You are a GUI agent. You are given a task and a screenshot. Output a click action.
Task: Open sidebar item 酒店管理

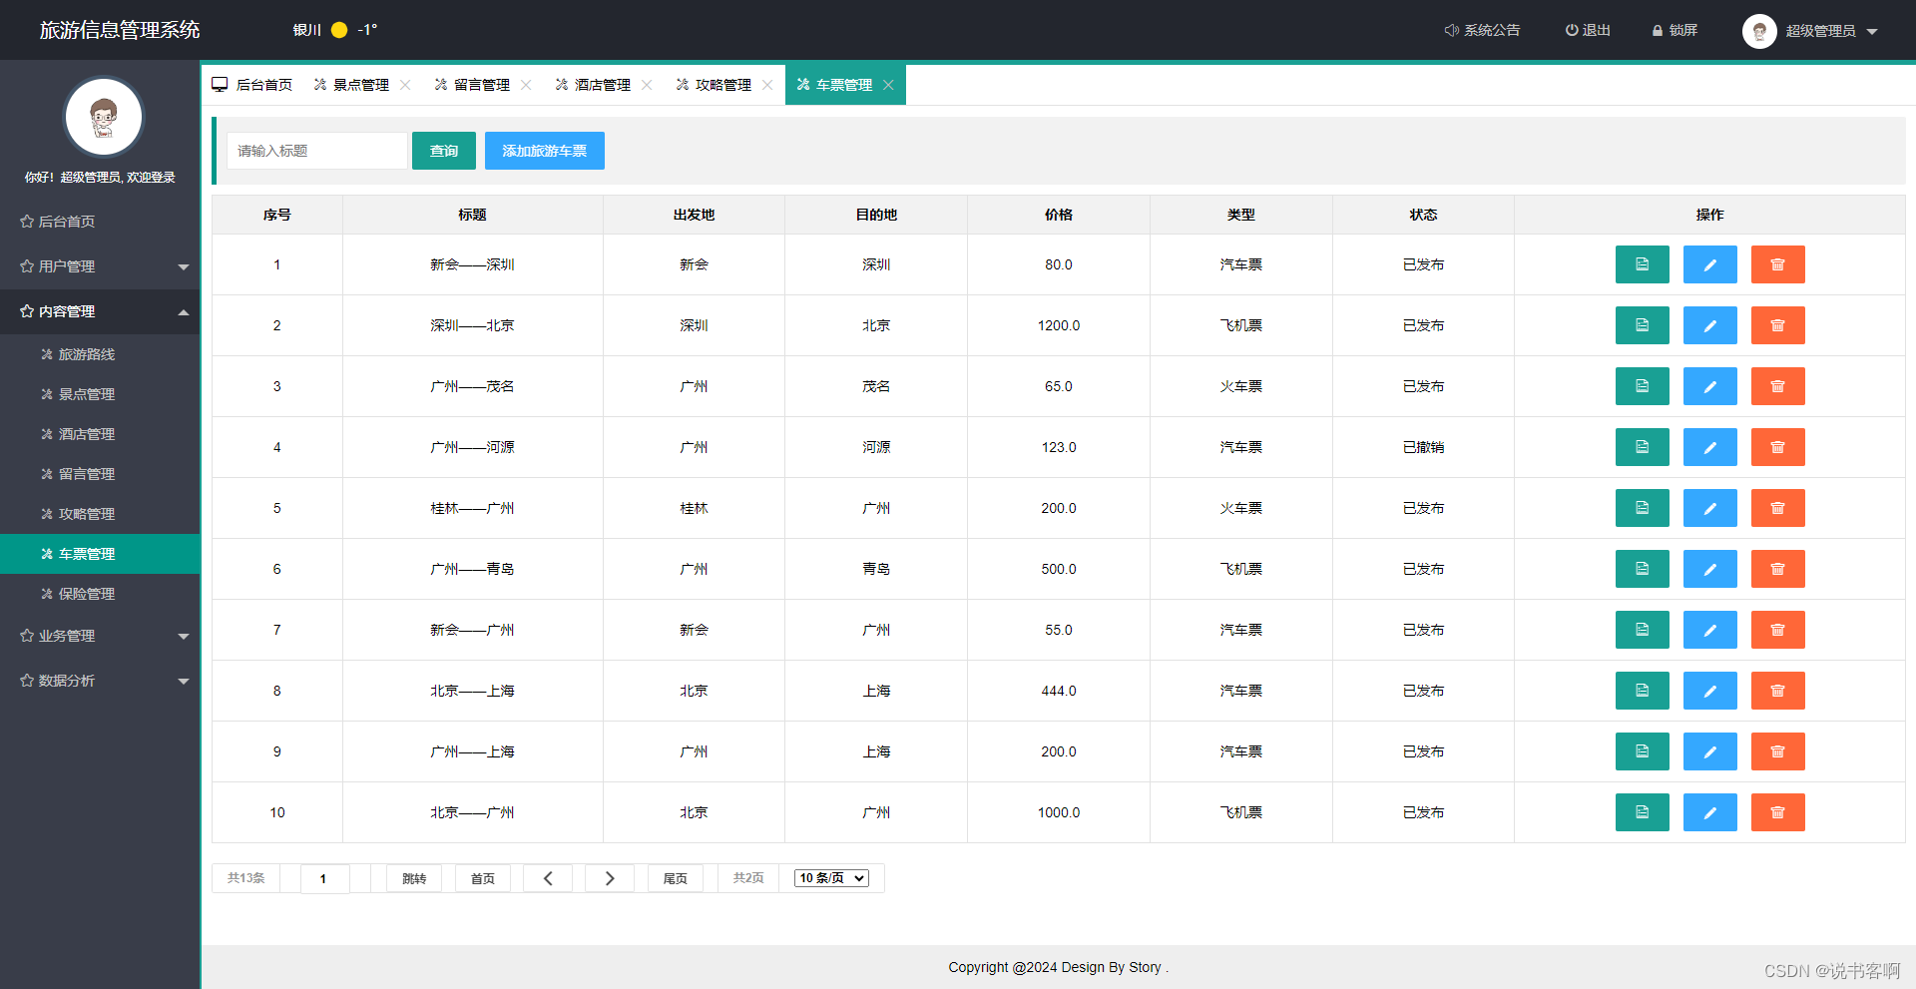pos(100,434)
